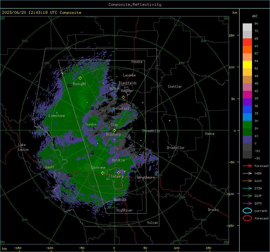Click the HighRiver label

[124, 210]
